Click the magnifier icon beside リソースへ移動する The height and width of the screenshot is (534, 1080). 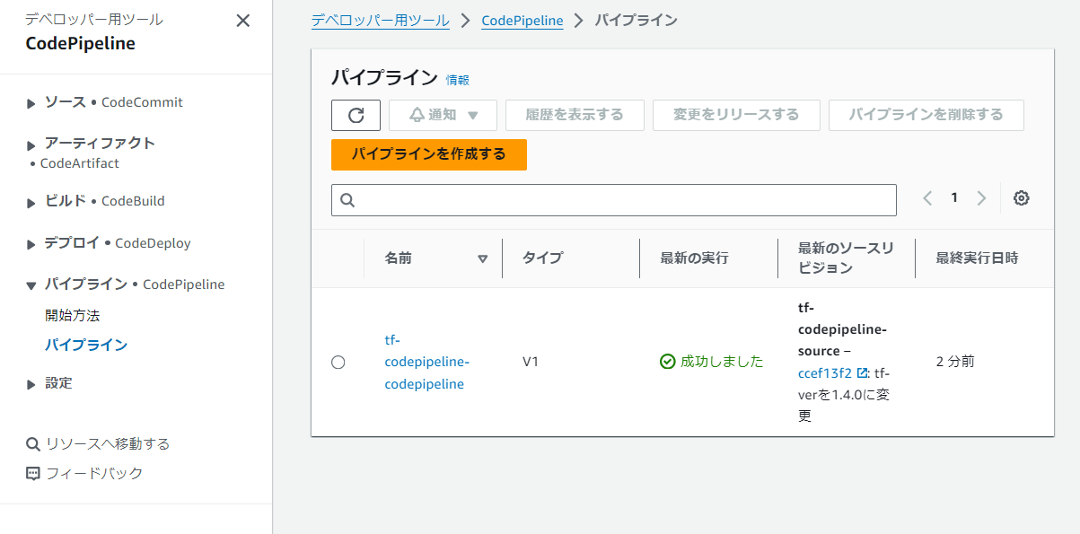pos(33,443)
